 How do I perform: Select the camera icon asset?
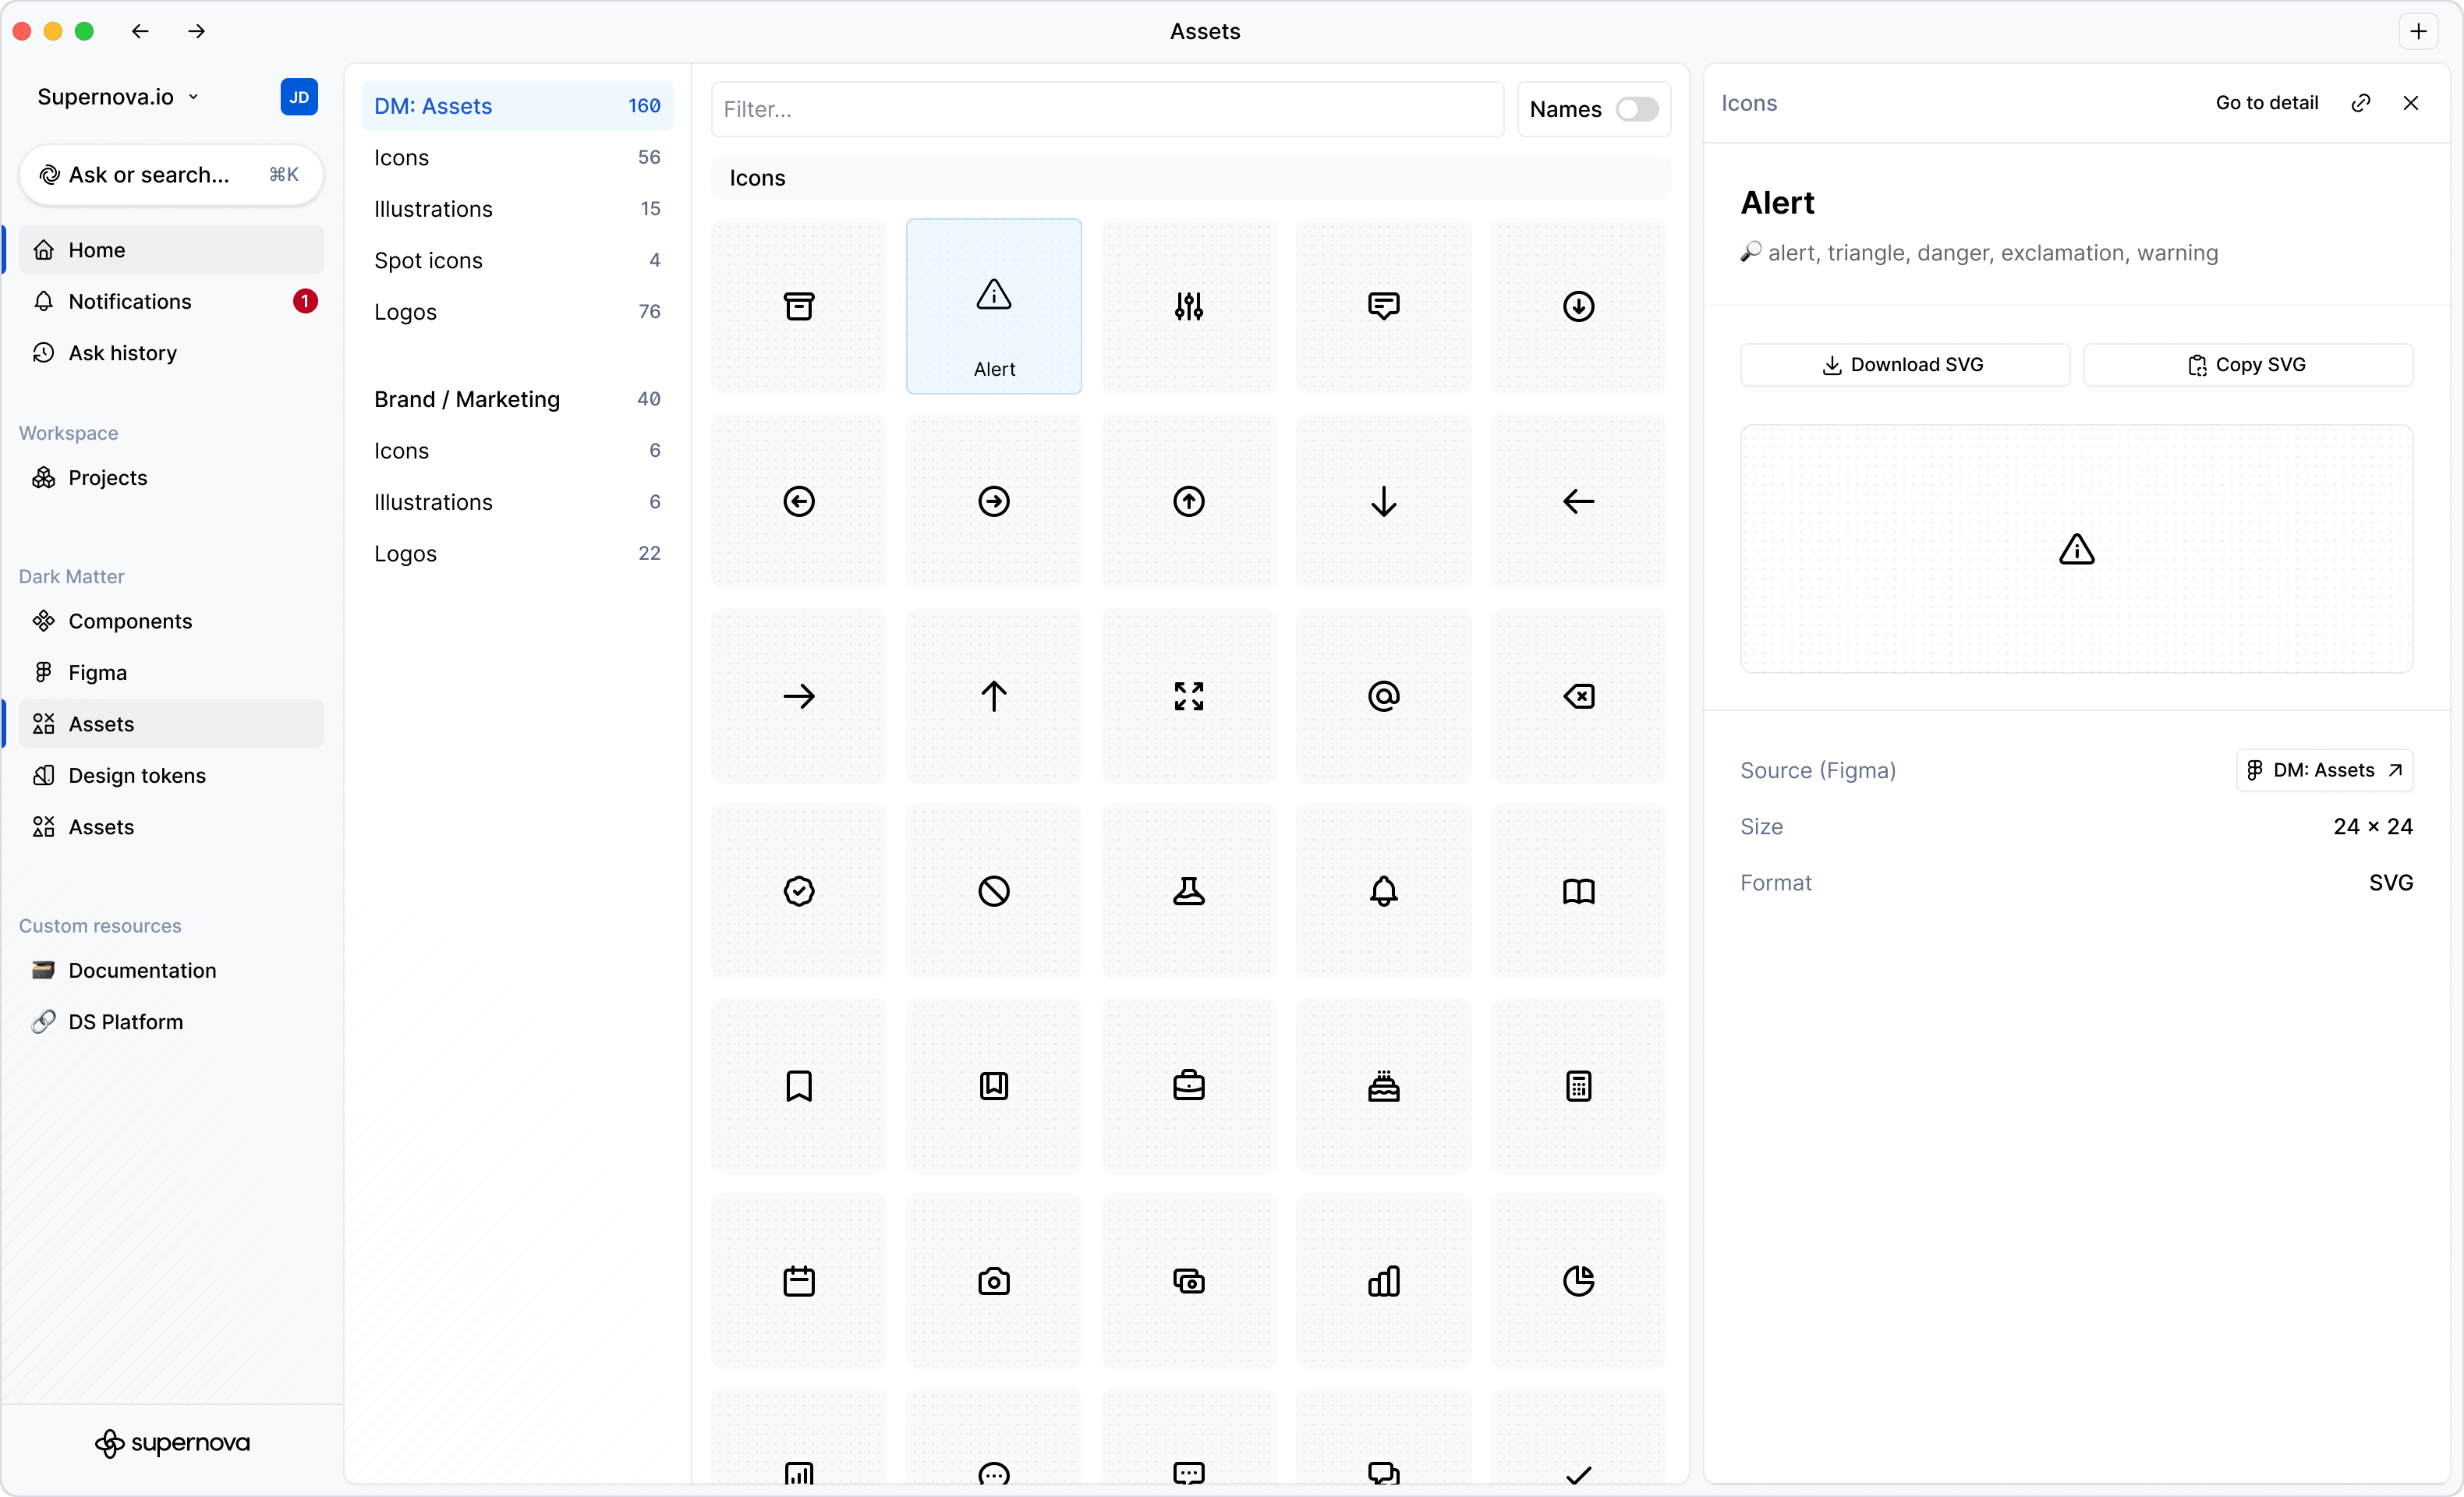point(993,1281)
